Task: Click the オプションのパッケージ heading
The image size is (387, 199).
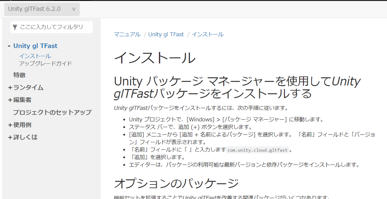Action: [x=176, y=183]
